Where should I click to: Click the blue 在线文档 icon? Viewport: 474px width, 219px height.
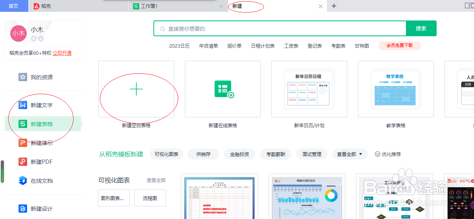[23, 181]
